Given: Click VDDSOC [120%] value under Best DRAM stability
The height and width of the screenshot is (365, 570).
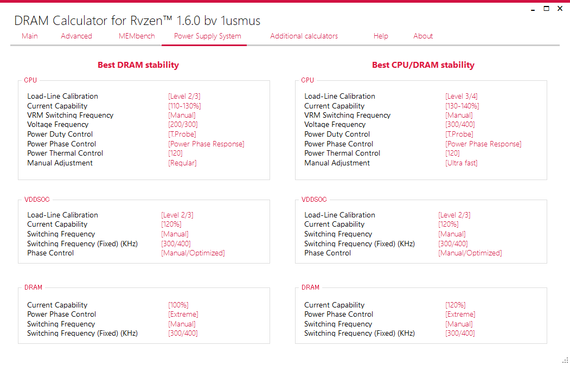Looking at the screenshot, I should click(x=171, y=225).
